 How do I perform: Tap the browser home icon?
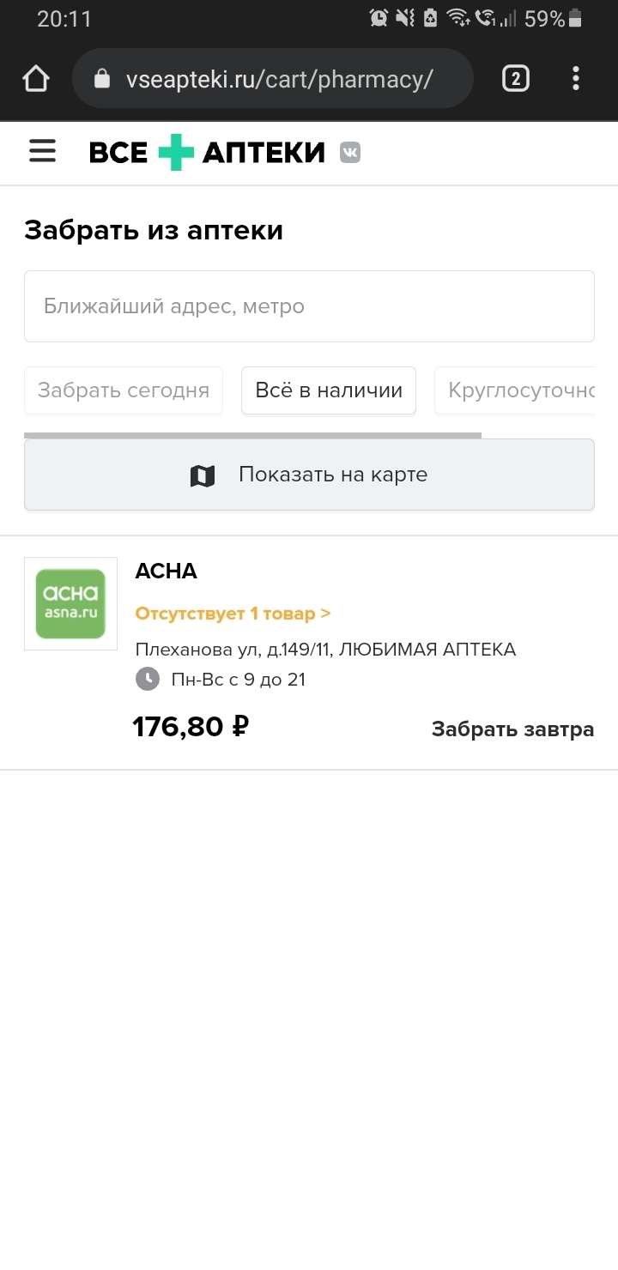pyautogui.click(x=36, y=79)
